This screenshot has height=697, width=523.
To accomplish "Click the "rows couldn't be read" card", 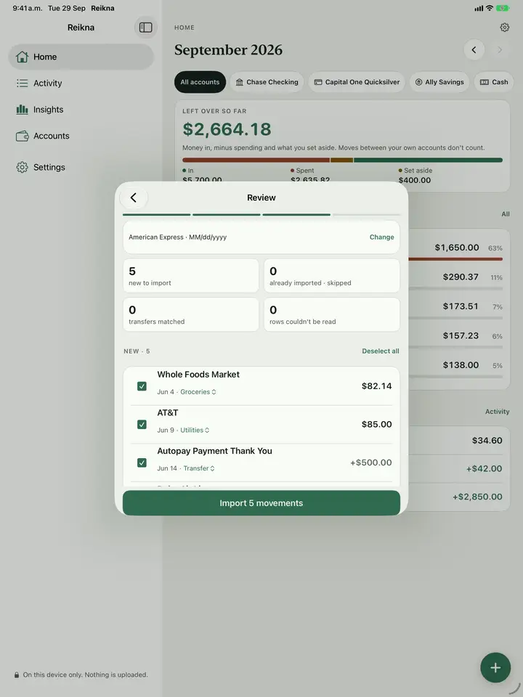I will [x=332, y=314].
